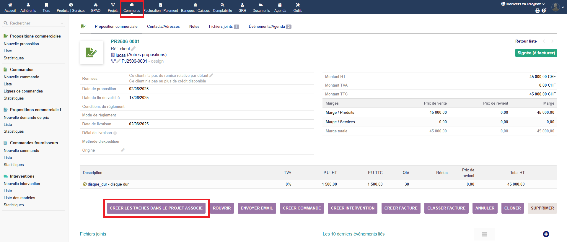Expand the Rechercher search dropdown arrow
This screenshot has width=567, height=242.
click(x=62, y=23)
